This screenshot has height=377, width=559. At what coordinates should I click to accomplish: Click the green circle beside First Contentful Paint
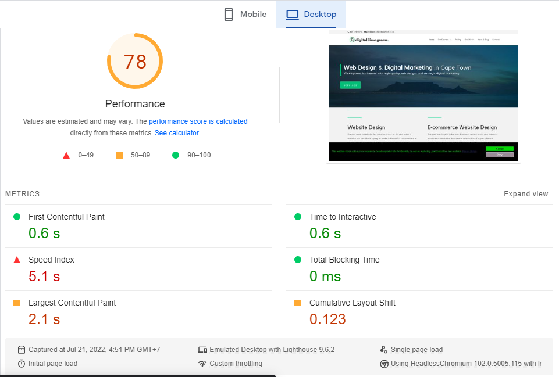pyautogui.click(x=17, y=217)
